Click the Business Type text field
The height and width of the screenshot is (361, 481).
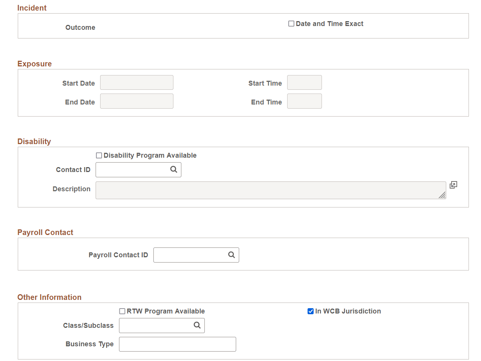point(177,344)
